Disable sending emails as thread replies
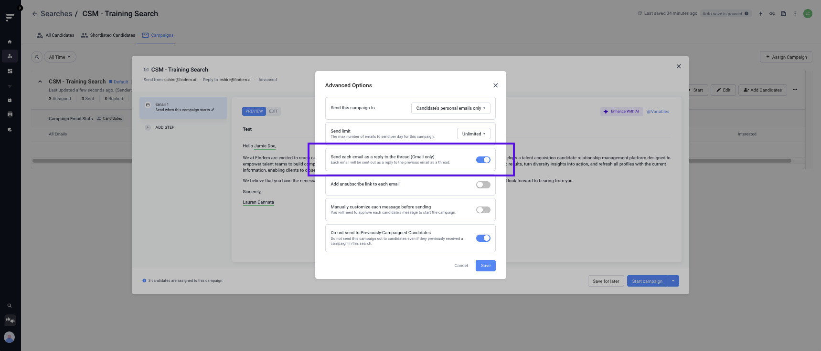The width and height of the screenshot is (821, 351). point(483,160)
